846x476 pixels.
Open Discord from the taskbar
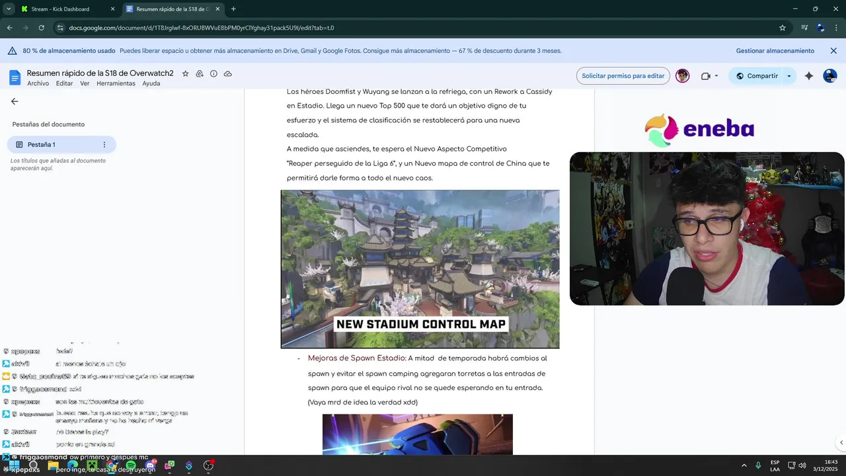[150, 465]
